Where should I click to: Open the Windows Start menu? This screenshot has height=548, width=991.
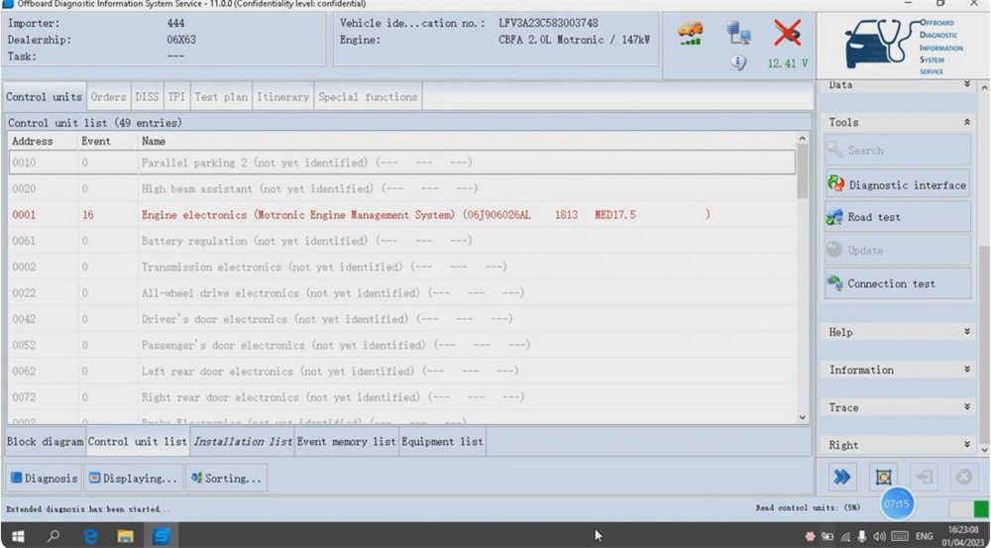[18, 536]
